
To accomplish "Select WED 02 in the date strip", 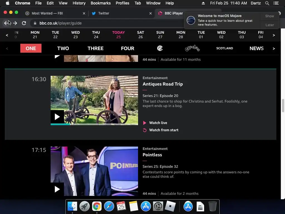I will click(221, 35).
